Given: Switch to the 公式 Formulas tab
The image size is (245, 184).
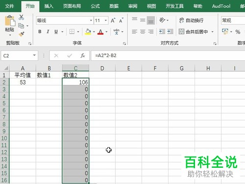Looking at the screenshot, I should pyautogui.click(x=95, y=6).
